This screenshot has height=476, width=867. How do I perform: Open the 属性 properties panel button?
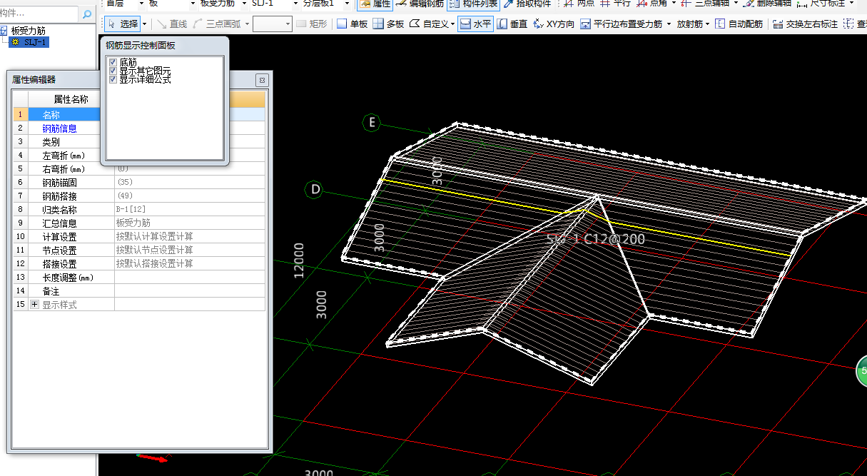click(x=375, y=4)
